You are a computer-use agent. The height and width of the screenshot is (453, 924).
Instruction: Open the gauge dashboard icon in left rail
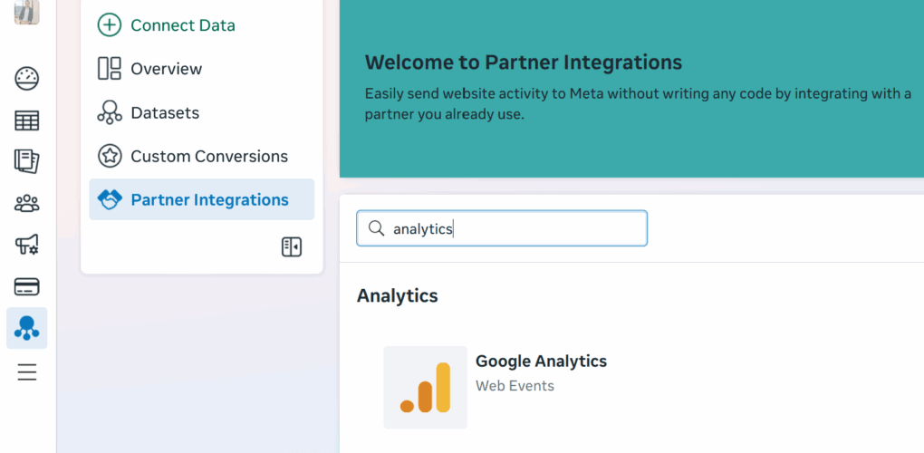27,79
